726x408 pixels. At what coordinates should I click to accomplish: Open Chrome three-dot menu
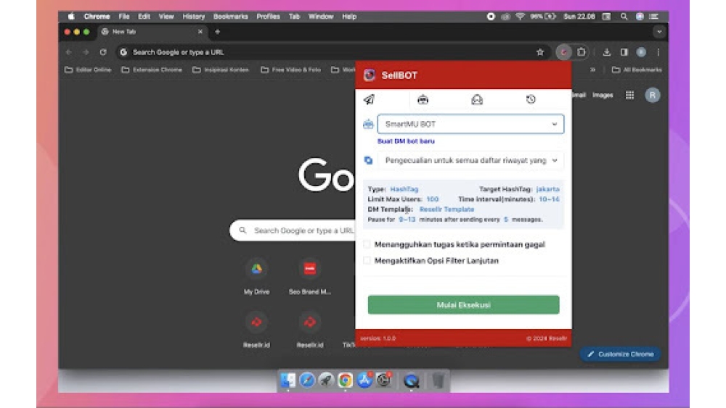(x=658, y=52)
